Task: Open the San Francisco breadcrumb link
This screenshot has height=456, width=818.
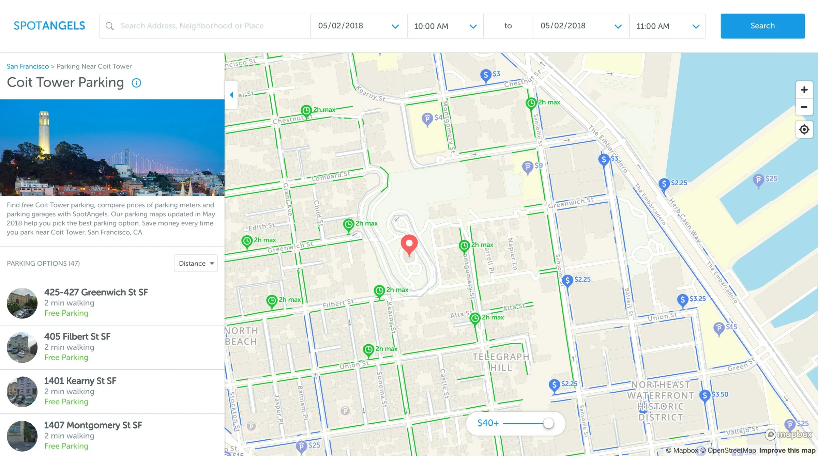Action: (28, 66)
